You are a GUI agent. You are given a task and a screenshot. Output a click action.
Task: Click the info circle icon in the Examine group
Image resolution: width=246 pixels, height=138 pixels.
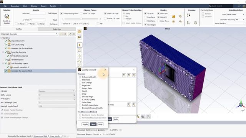point(195,23)
